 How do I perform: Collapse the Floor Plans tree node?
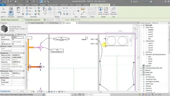(144, 27)
